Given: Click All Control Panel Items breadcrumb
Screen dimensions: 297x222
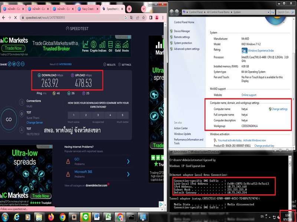Looking at the screenshot, I should [x=218, y=12].
